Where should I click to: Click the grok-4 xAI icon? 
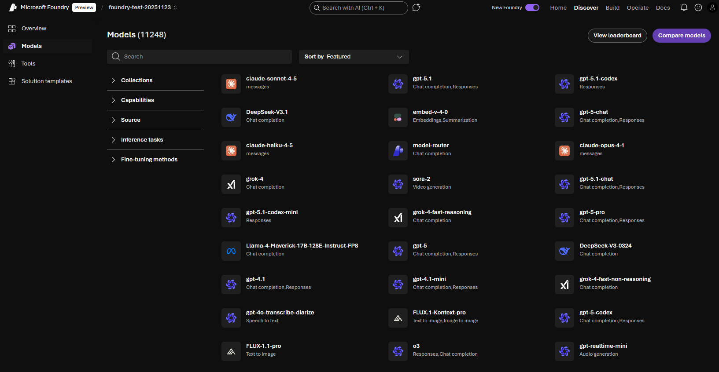pyautogui.click(x=231, y=184)
